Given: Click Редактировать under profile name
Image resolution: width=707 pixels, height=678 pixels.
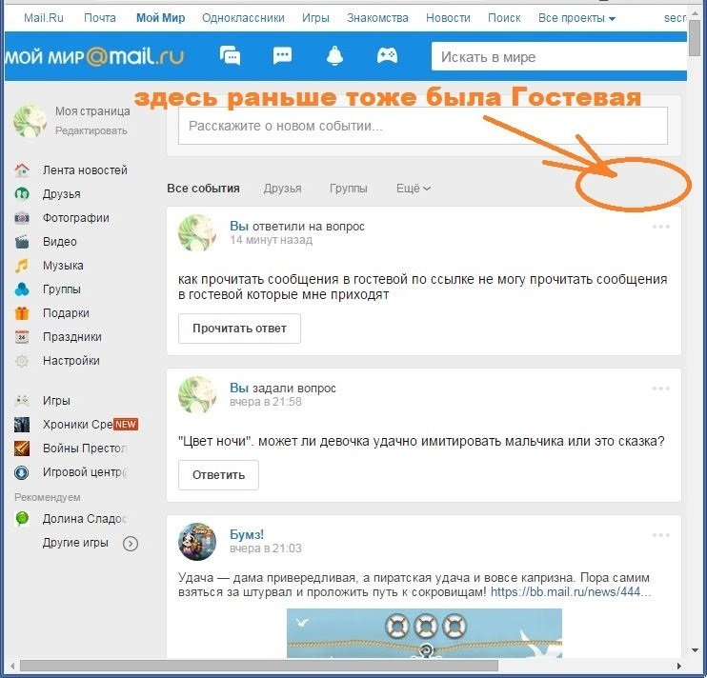Looking at the screenshot, I should pyautogui.click(x=91, y=130).
